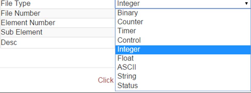The width and height of the screenshot is (251, 93).
Task: Click the blank space right of Status option
Action: 194,86
